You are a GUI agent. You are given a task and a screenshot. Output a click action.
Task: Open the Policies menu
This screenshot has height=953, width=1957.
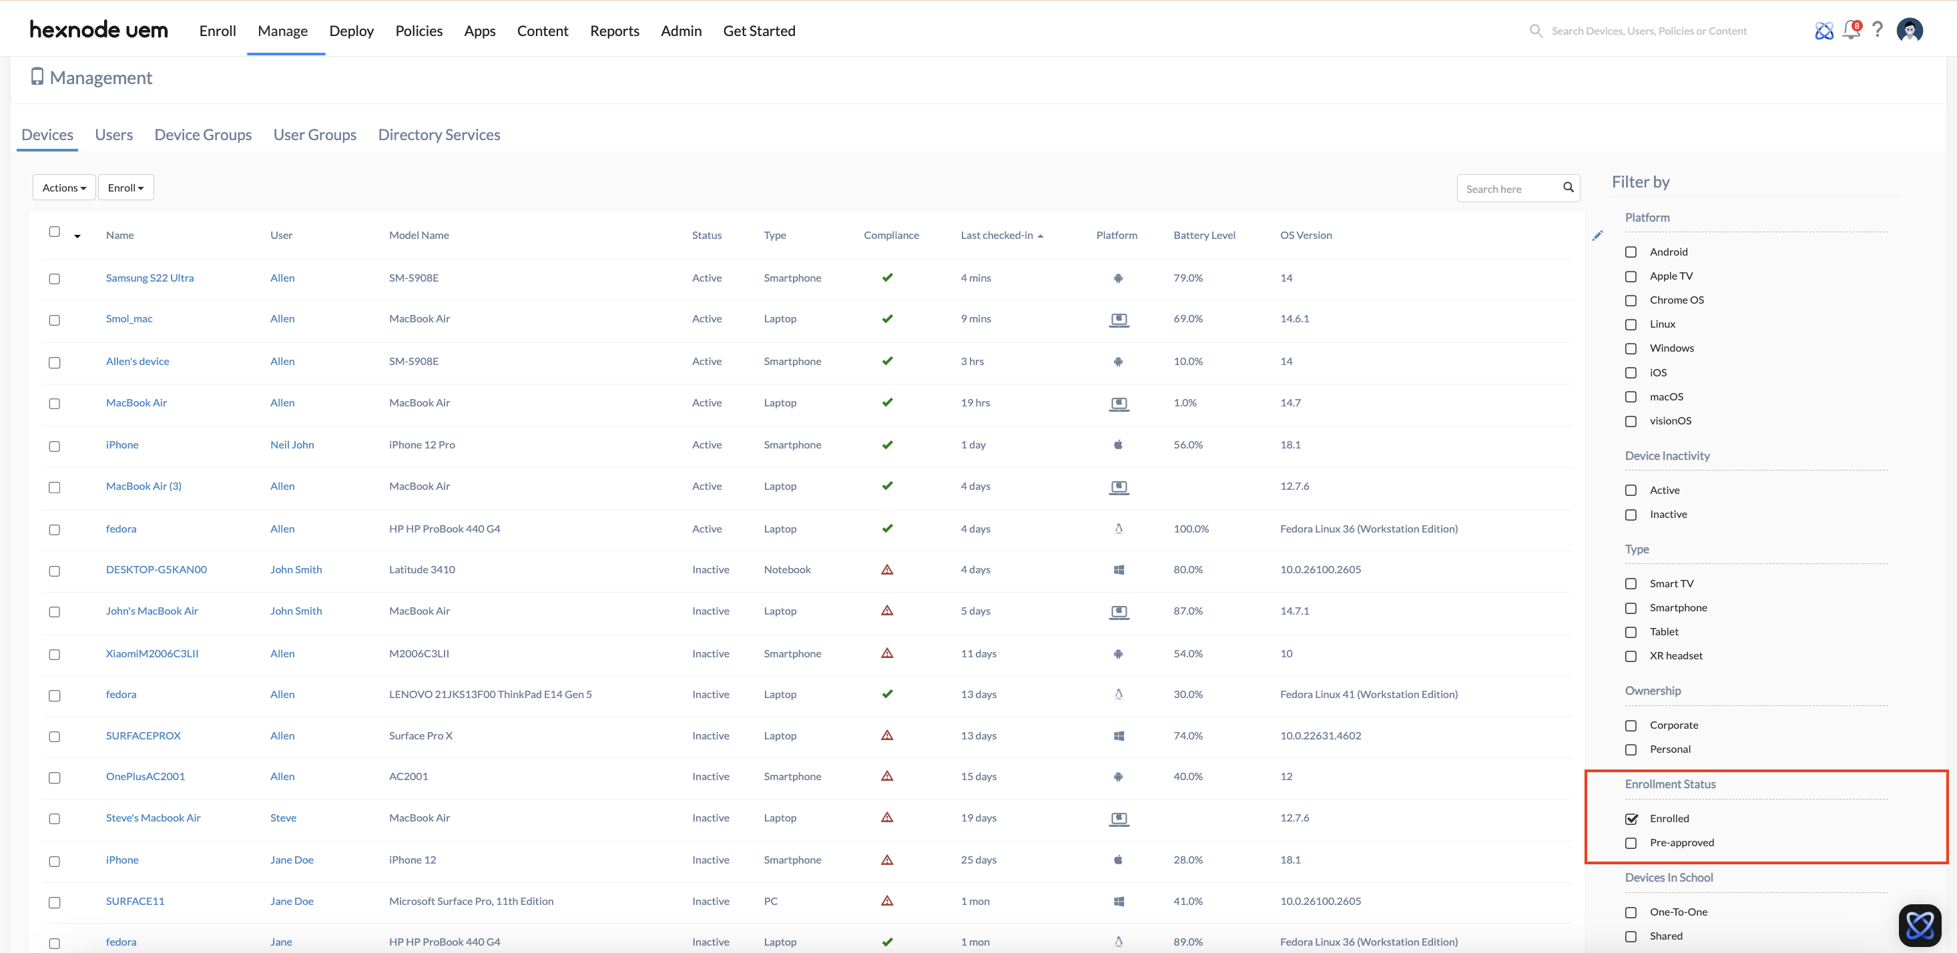418,31
